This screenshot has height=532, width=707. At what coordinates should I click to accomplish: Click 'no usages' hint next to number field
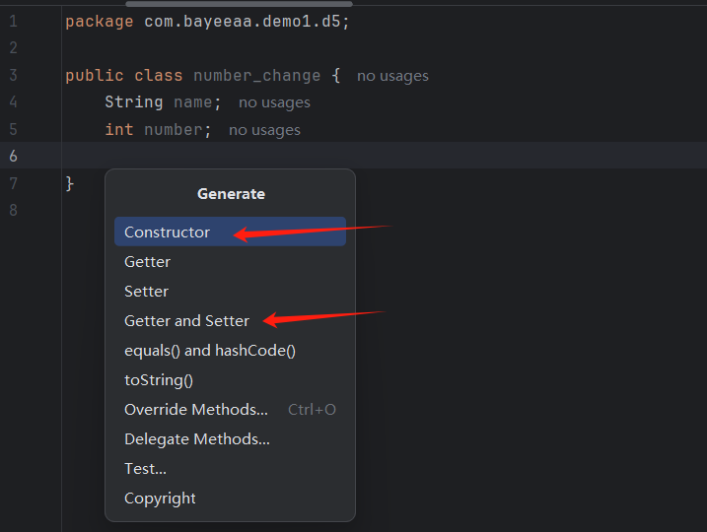coord(264,130)
